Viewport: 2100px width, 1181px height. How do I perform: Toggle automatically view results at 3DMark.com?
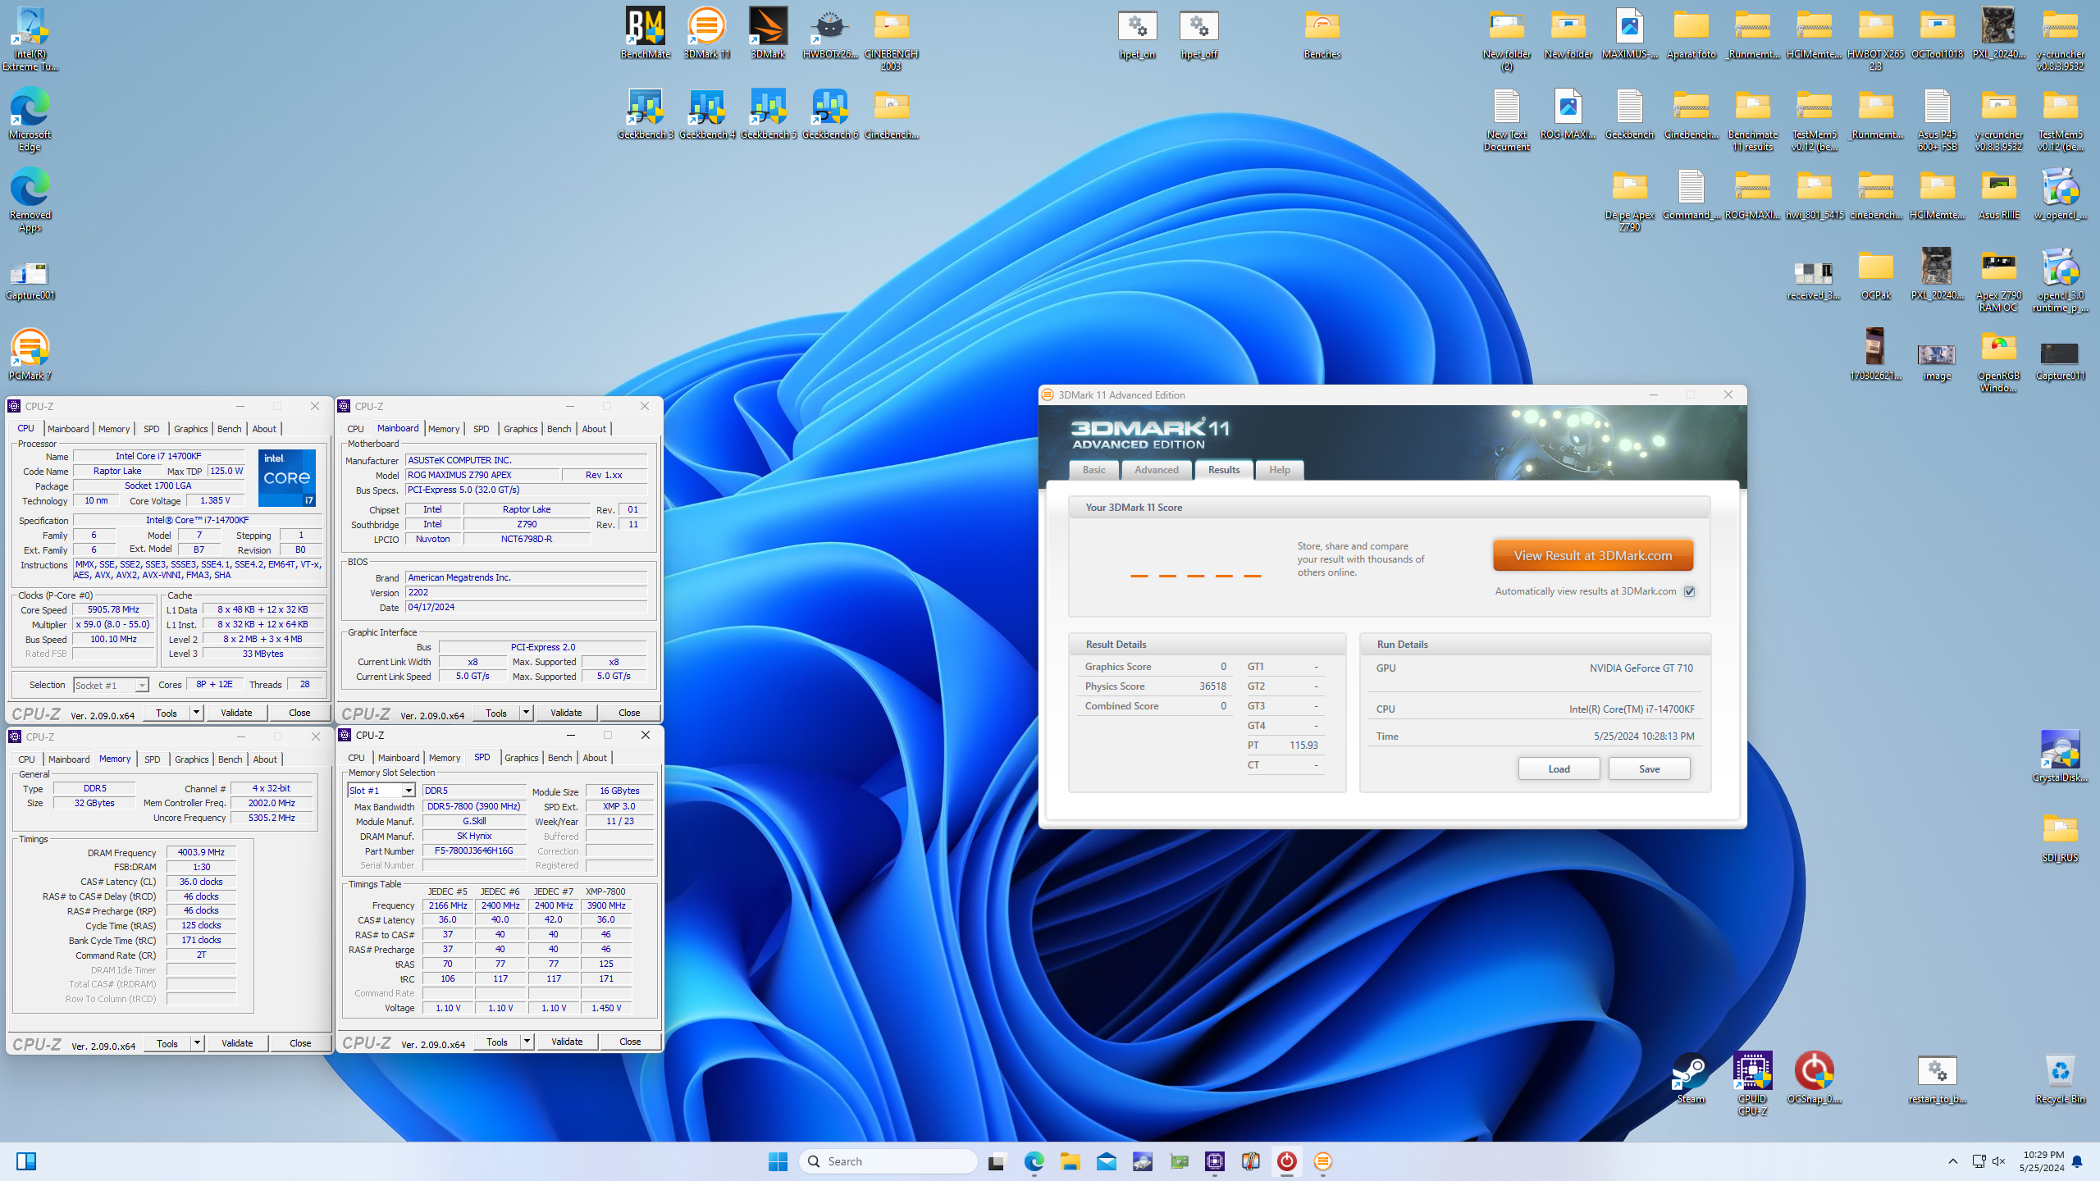1689,591
